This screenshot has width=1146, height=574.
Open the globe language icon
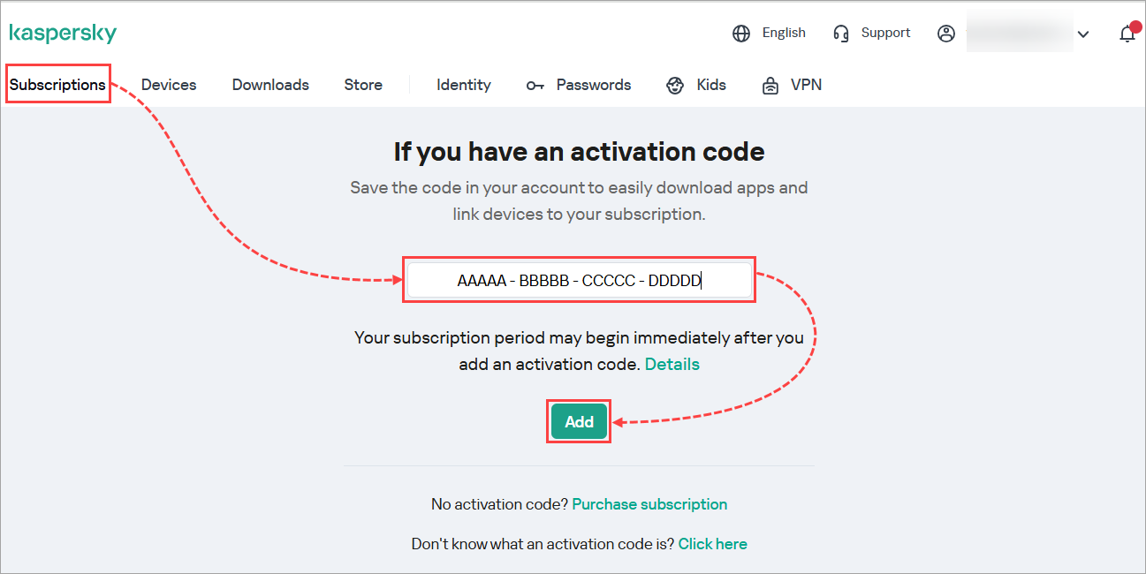point(740,33)
